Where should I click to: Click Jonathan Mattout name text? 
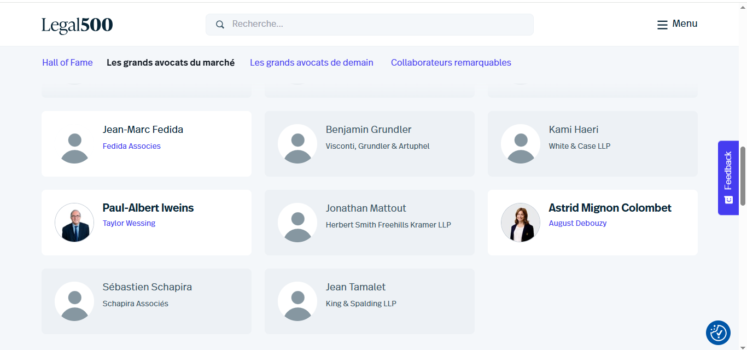pyautogui.click(x=366, y=208)
